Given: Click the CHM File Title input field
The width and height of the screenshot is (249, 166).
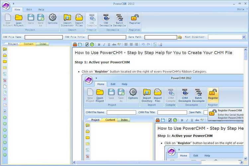Looking at the screenshot, I should pos(107,37).
